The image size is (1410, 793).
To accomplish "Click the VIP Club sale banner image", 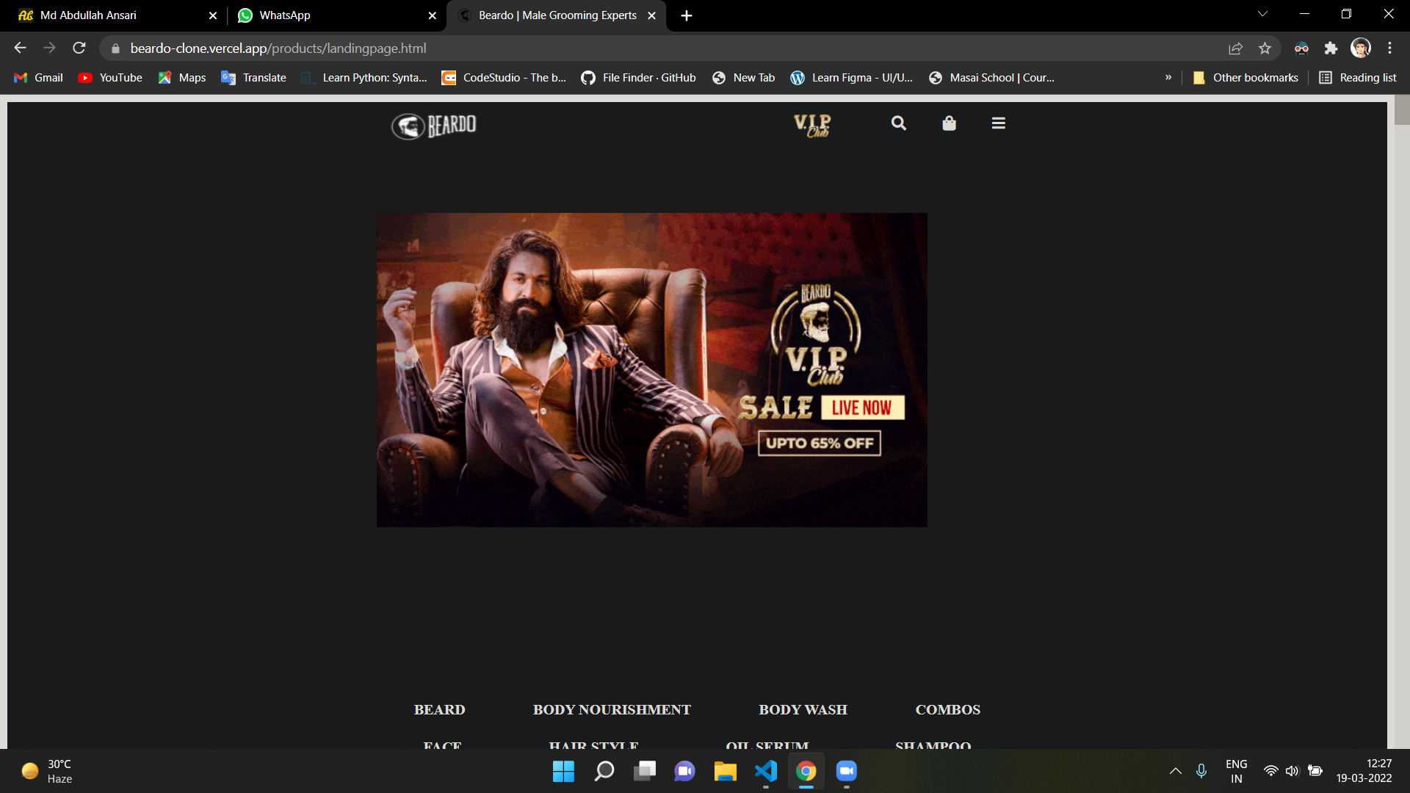I will tap(651, 370).
